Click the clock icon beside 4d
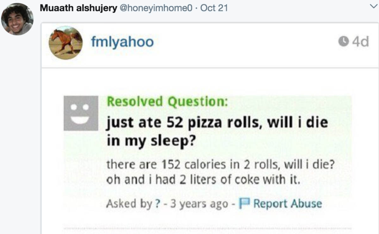Viewport: 379px width, 234px height. [343, 41]
